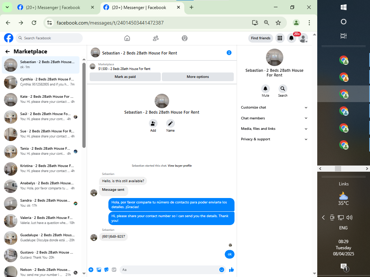Open the Chrome profile avatar

pos(296,23)
